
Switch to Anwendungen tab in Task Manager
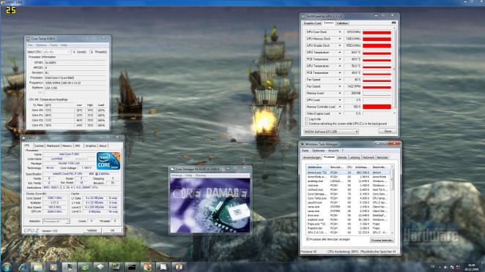(312, 157)
